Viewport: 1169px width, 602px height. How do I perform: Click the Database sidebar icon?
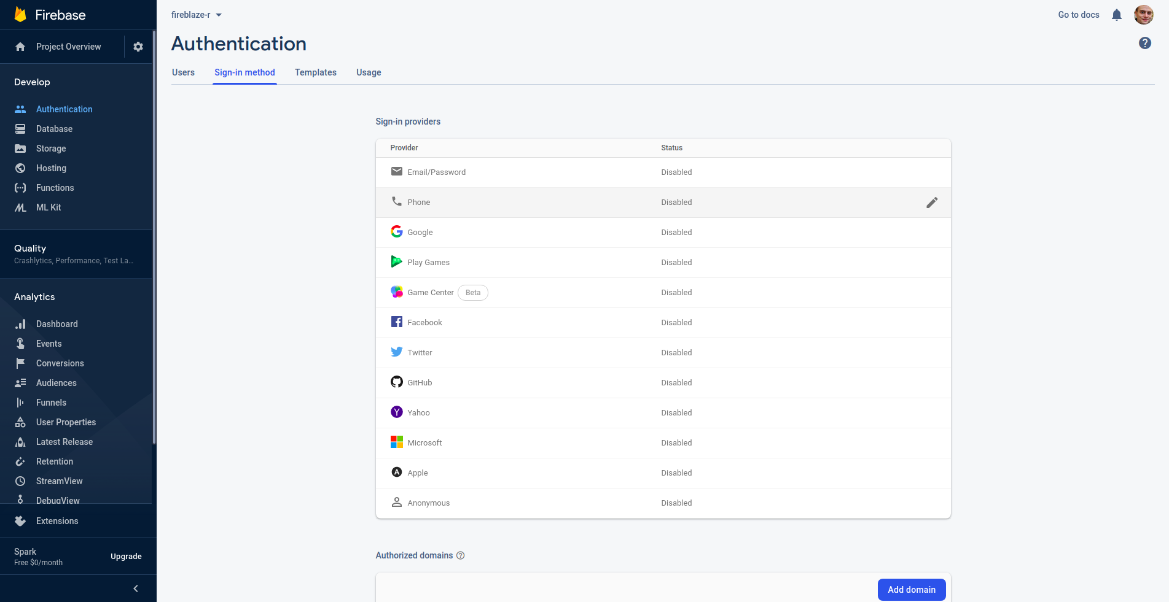pyautogui.click(x=20, y=129)
